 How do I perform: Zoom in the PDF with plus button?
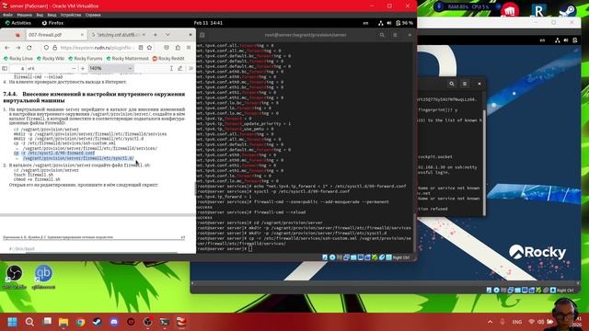(83, 68)
